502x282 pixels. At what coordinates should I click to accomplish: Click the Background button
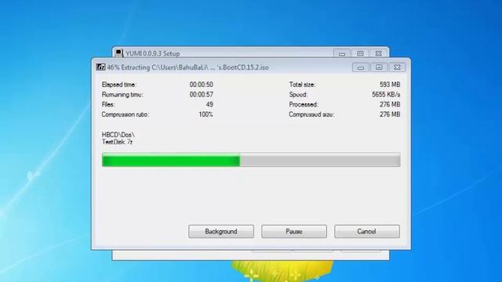click(x=221, y=232)
